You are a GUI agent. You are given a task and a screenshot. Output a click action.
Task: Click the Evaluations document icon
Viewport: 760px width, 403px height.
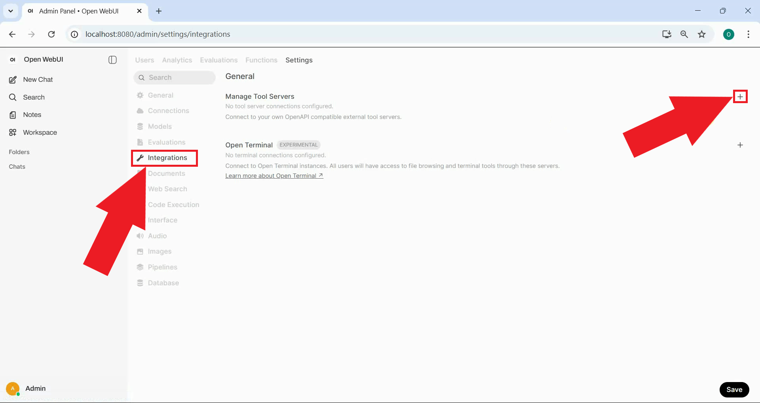(140, 142)
